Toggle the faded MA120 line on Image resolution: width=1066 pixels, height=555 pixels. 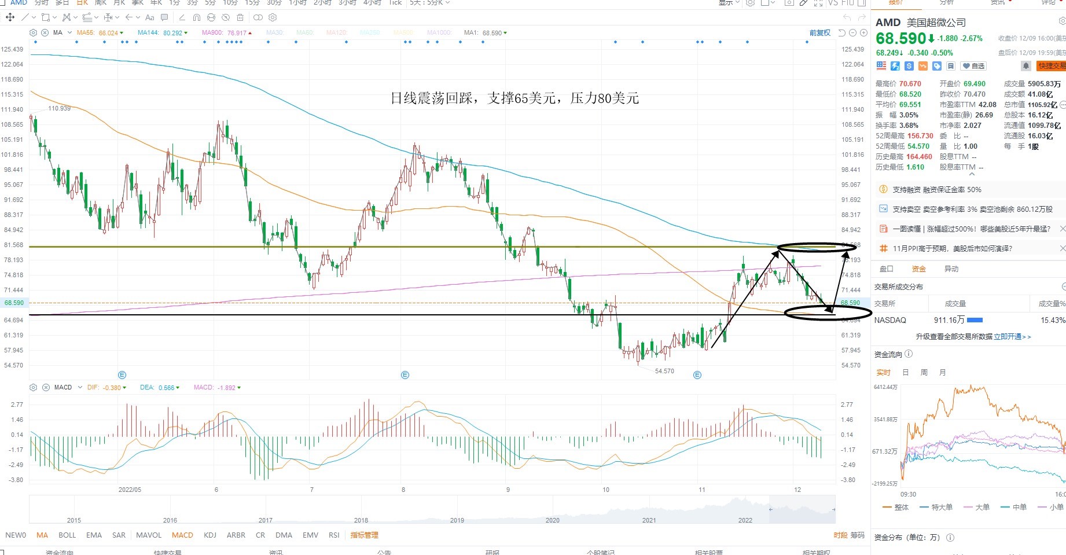click(336, 32)
